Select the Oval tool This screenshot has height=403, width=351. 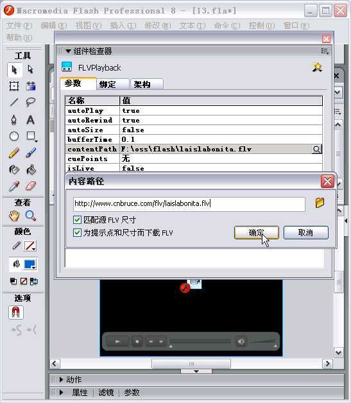pyautogui.click(x=14, y=136)
